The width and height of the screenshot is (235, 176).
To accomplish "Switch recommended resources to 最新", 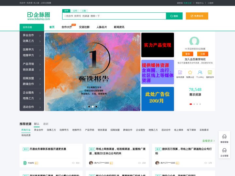I will [x=46, y=124].
